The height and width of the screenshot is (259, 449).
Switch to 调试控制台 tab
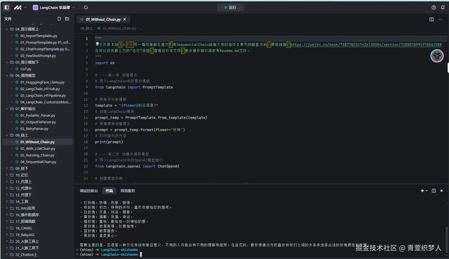coord(89,191)
